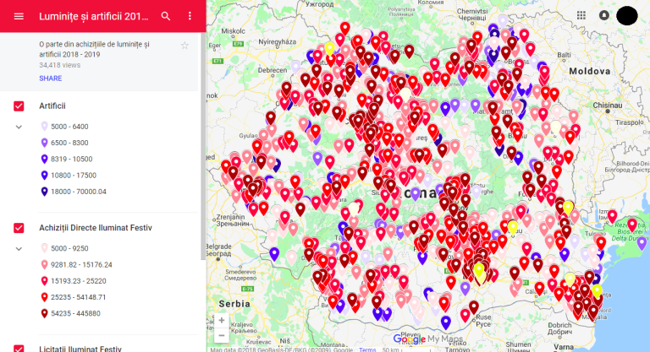The image size is (650, 352).
Task: Uncheck the Achiziții Directe Iluminat Festiv checkbox
Action: click(19, 228)
